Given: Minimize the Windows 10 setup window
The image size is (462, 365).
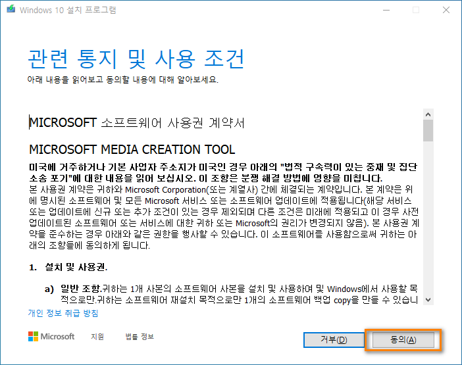Looking at the screenshot, I should [x=386, y=10].
